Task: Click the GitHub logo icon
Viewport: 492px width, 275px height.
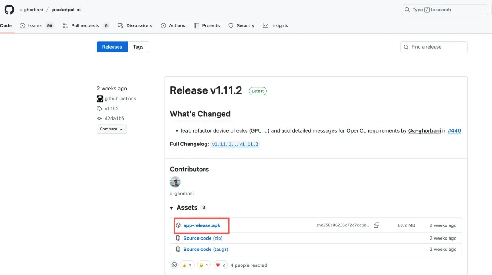Action: (x=9, y=10)
